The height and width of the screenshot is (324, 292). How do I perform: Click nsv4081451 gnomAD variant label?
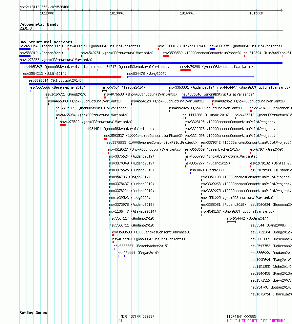pyautogui.click(x=118, y=129)
